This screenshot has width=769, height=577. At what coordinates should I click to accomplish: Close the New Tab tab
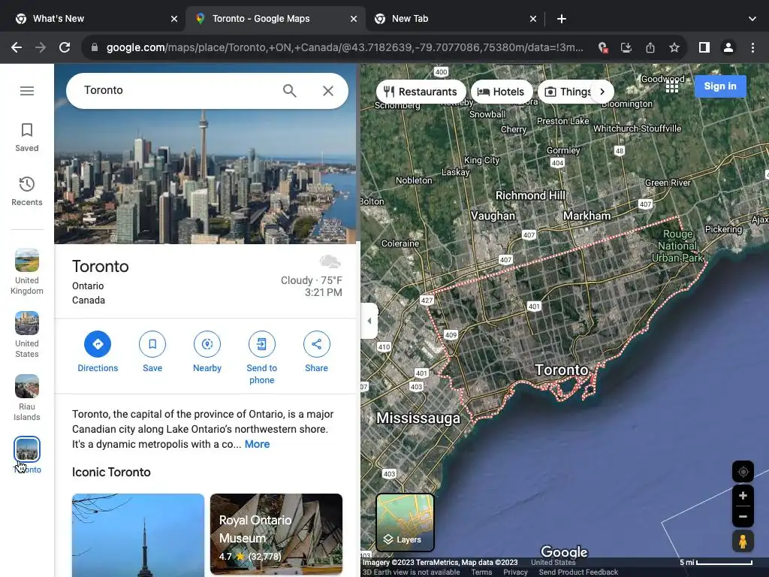click(533, 19)
